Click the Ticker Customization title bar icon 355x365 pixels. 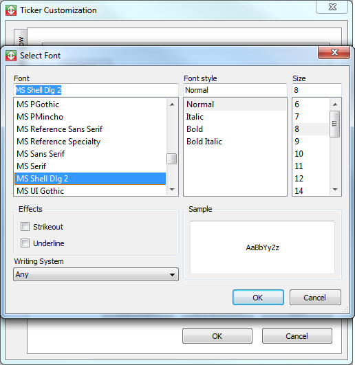tap(11, 10)
